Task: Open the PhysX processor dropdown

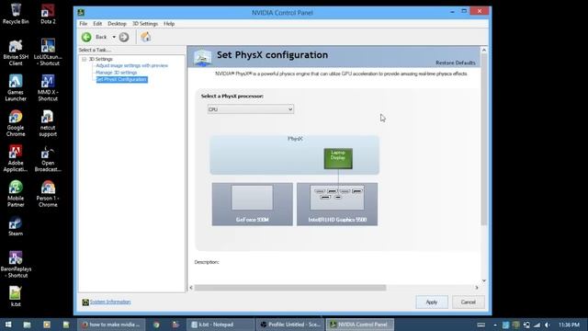Action: click(x=251, y=109)
